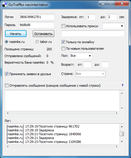Screen dimensions: 131x158
Task: Open the Пол dropdown showing Все
Action: click(81, 56)
